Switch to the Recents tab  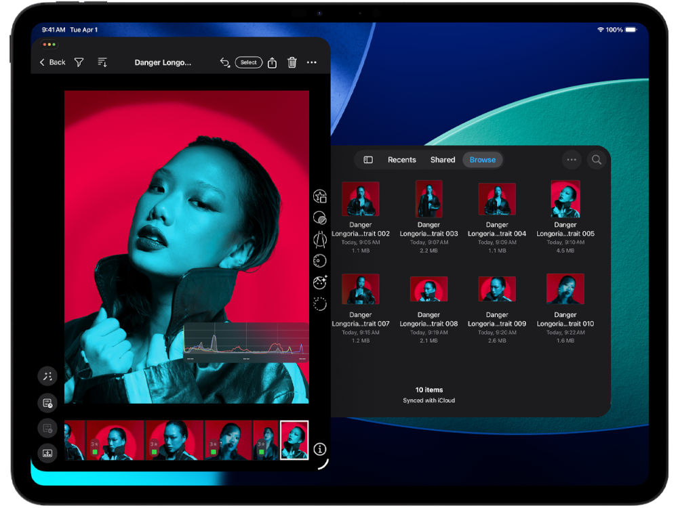click(402, 160)
